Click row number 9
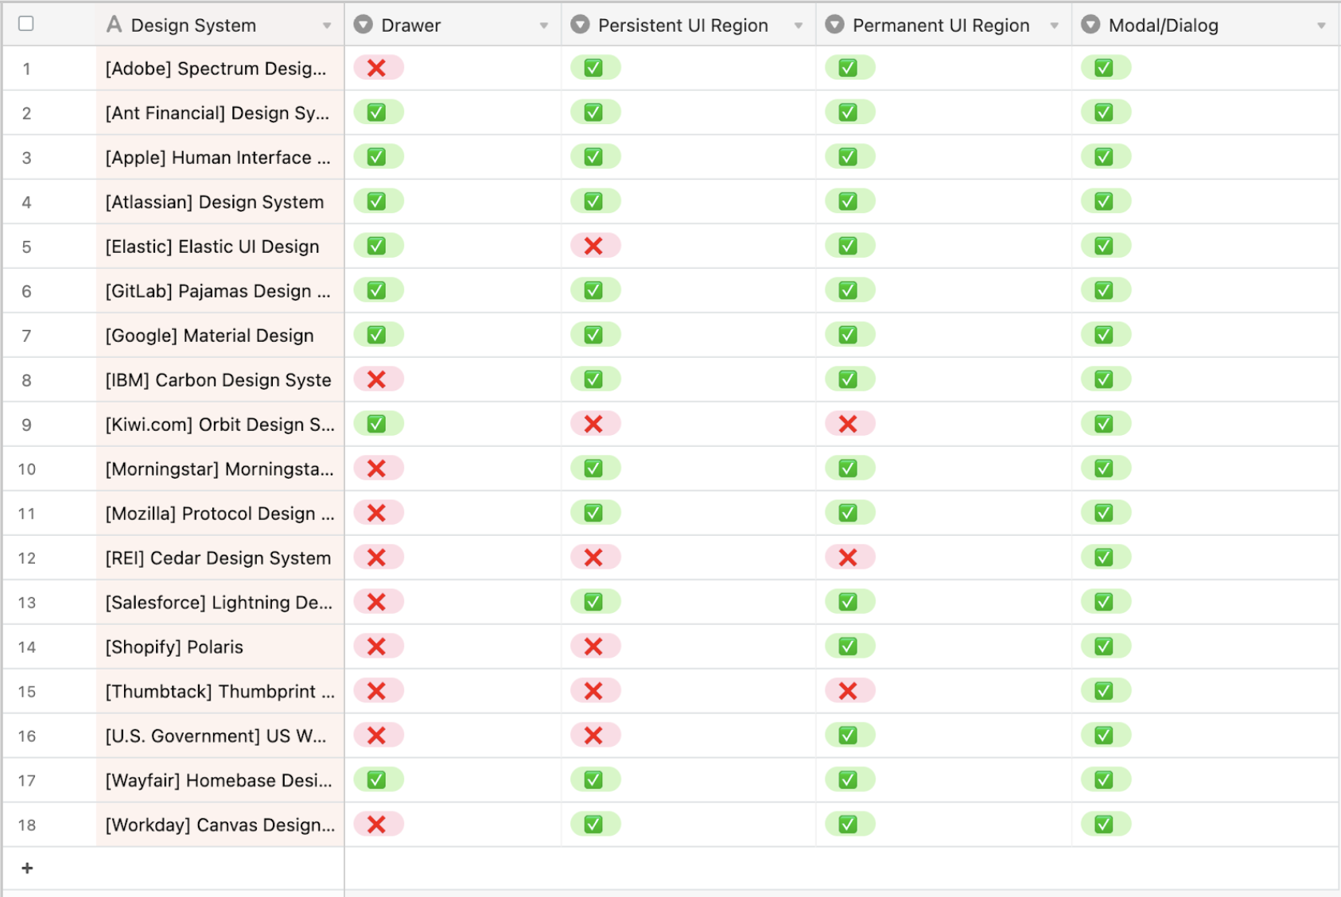Image resolution: width=1341 pixels, height=897 pixels. tap(26, 425)
